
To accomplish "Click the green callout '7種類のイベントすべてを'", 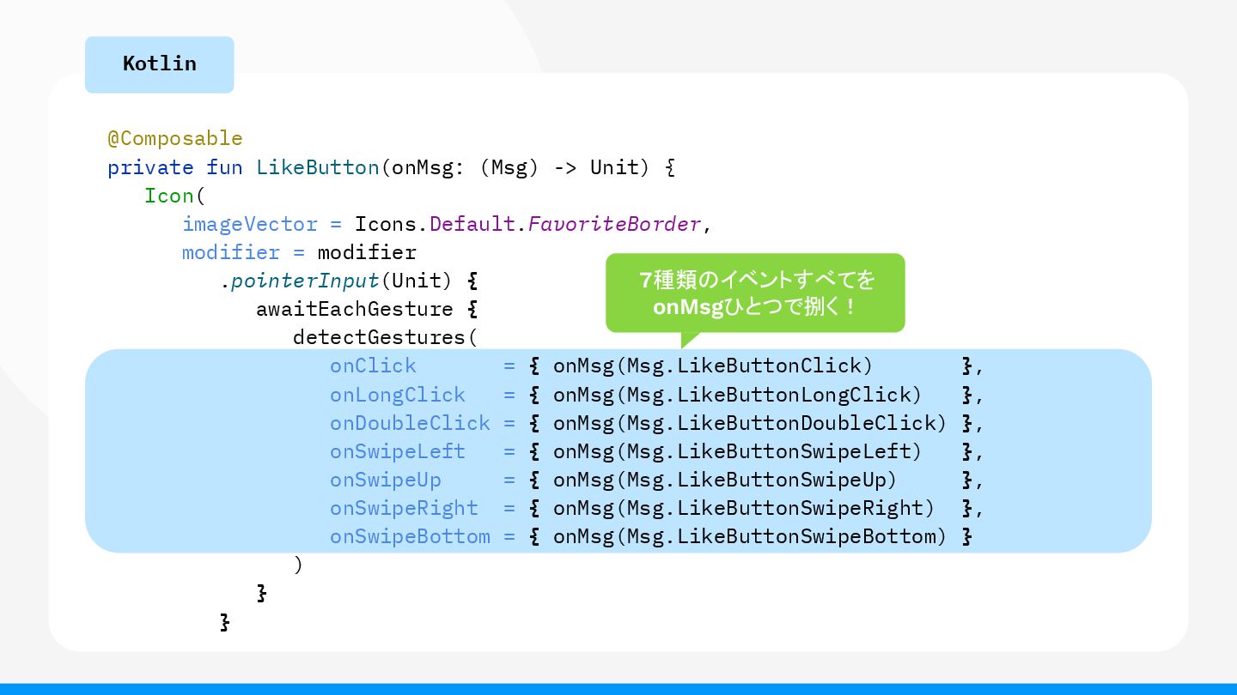I will tap(756, 293).
